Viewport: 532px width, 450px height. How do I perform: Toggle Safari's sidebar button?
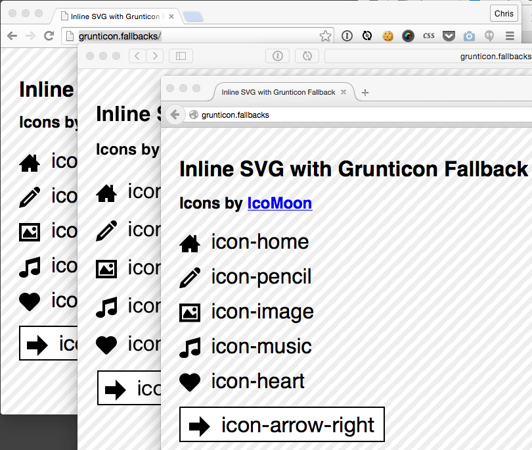click(181, 56)
